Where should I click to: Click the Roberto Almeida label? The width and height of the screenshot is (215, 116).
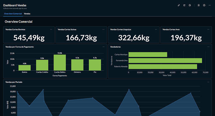coord(121,67)
